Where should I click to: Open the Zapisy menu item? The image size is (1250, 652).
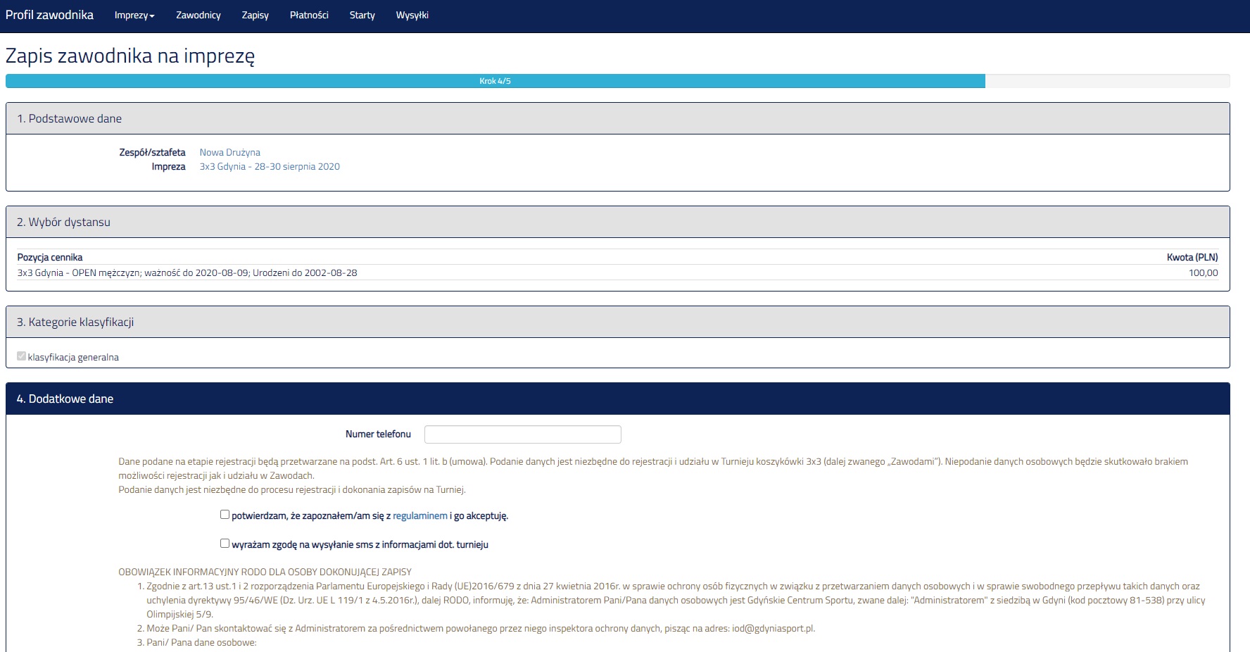pyautogui.click(x=255, y=15)
